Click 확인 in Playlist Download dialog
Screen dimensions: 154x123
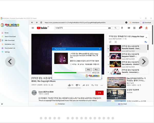[89, 70]
